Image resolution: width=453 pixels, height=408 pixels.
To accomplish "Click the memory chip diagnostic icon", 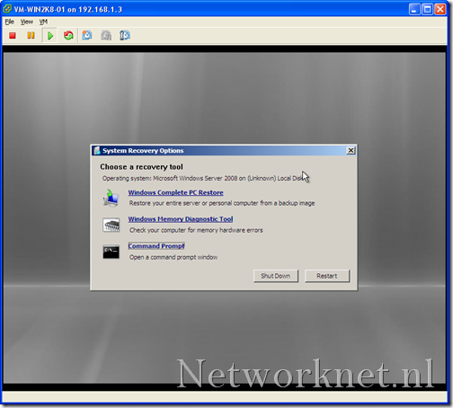I will pyautogui.click(x=111, y=225).
